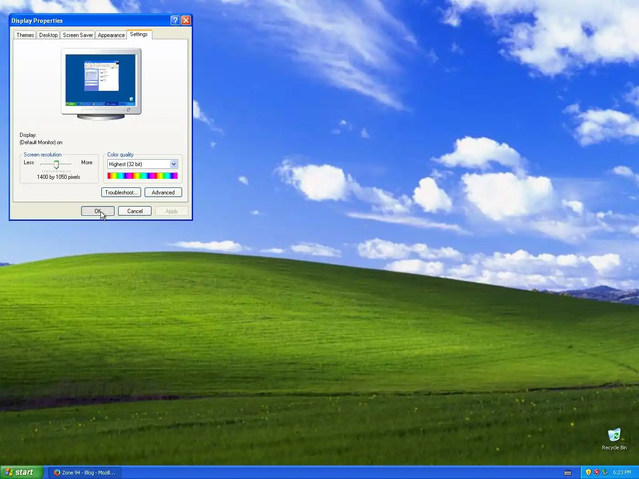Screen dimensions: 639x479
Task: Open Advanced display settings
Action: pos(163,193)
